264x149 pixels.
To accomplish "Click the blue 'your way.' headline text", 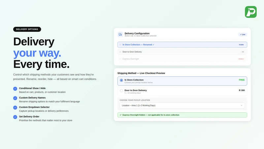I will [x=37, y=53].
